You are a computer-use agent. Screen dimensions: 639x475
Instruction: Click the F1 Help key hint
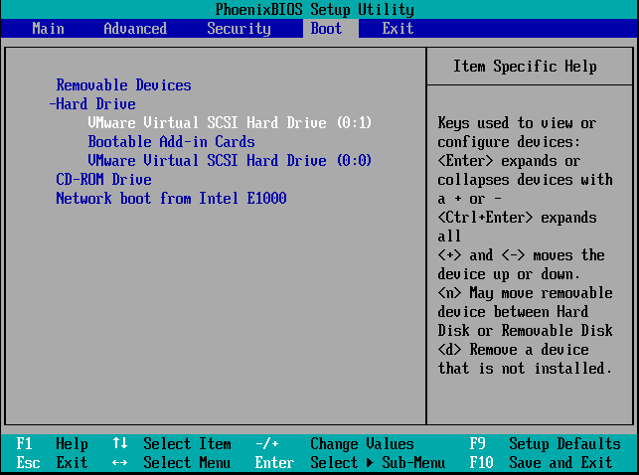click(52, 444)
